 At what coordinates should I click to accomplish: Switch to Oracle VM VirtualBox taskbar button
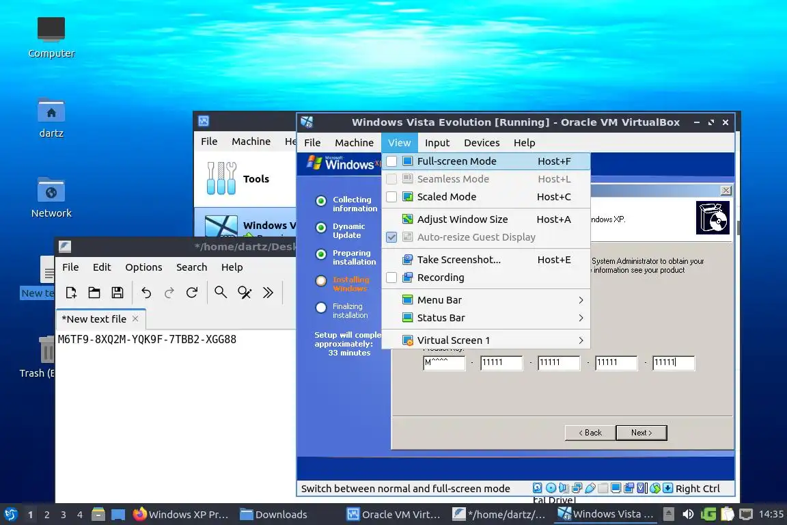coord(394,514)
